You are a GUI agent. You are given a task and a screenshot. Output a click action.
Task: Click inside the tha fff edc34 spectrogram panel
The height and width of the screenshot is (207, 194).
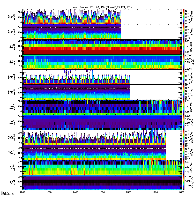tap(102, 17)
